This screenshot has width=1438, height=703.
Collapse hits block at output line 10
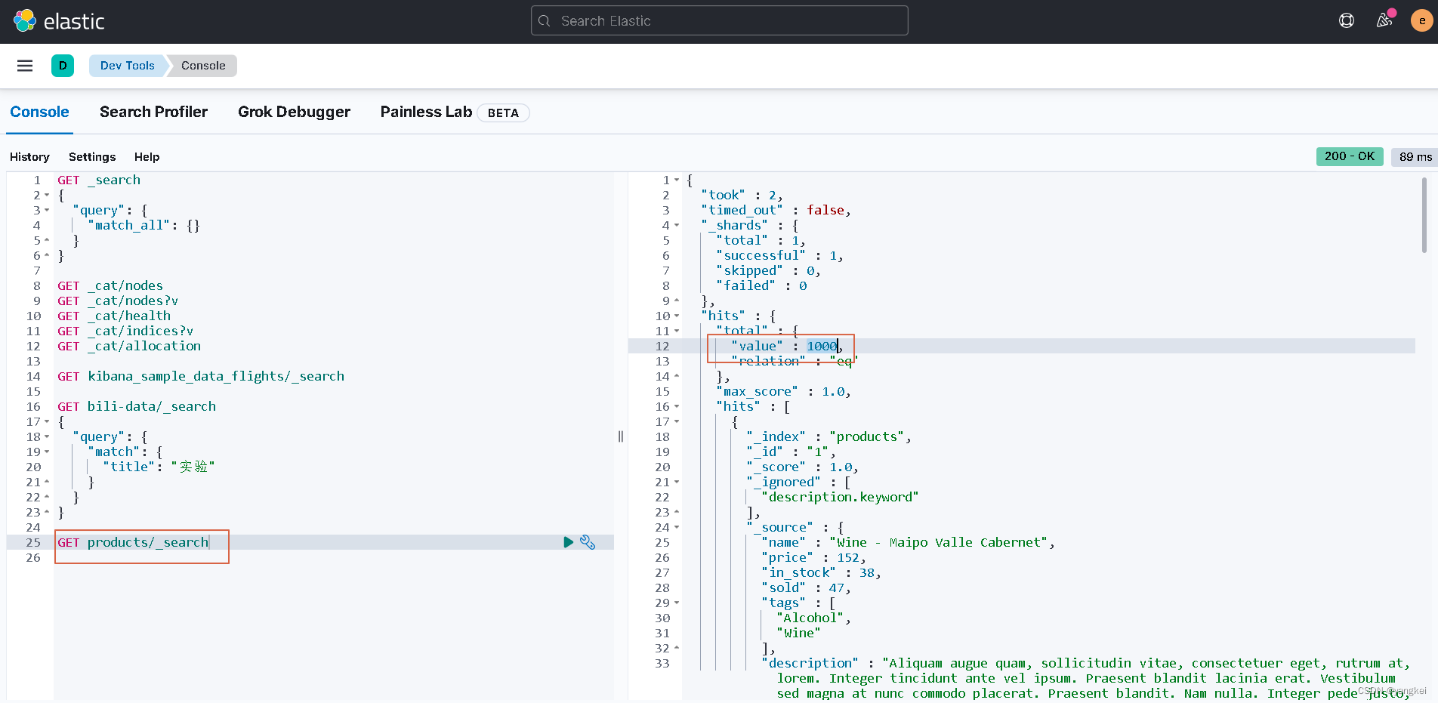click(677, 316)
